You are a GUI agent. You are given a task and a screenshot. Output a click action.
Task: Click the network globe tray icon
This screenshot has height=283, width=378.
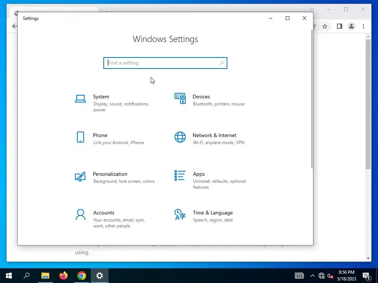pyautogui.click(x=322, y=276)
